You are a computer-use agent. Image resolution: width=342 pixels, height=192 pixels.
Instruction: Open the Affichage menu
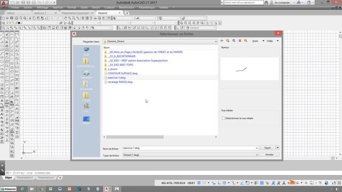click(x=42, y=7)
